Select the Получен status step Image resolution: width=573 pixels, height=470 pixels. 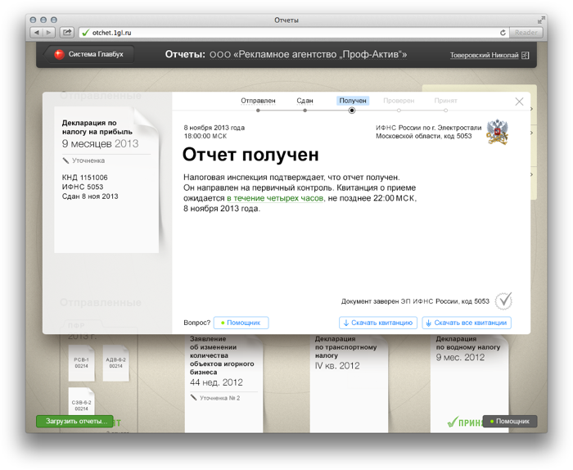click(352, 101)
